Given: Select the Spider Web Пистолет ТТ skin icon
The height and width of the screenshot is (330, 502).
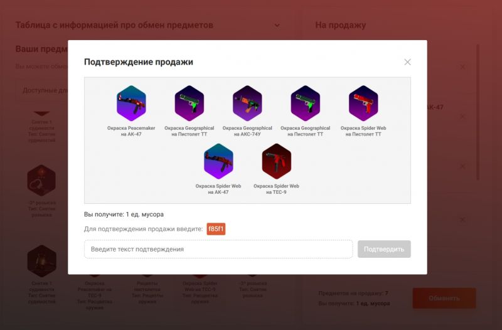Looking at the screenshot, I should [x=363, y=103].
